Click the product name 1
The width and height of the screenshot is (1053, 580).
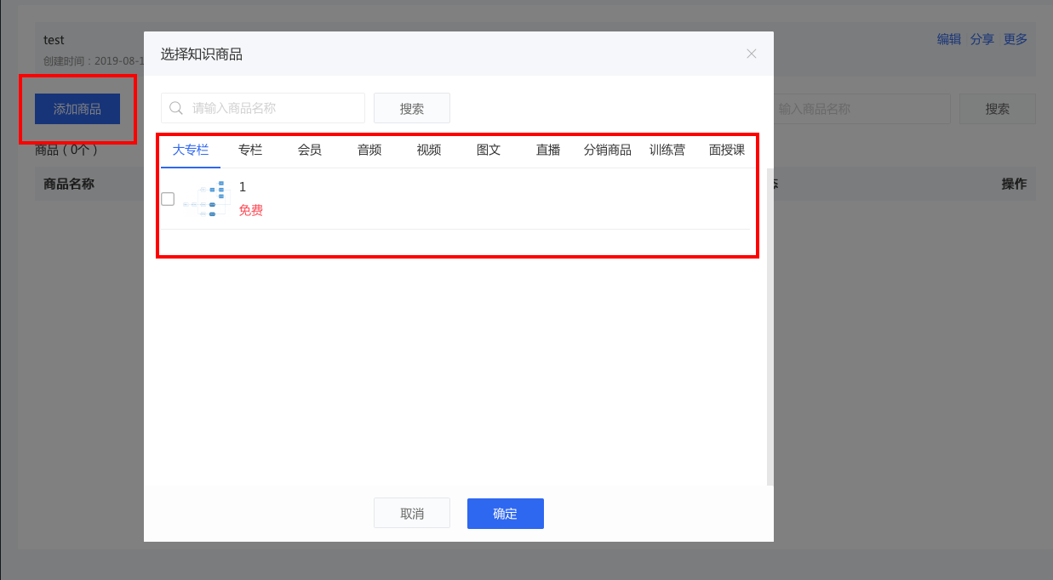tap(243, 187)
